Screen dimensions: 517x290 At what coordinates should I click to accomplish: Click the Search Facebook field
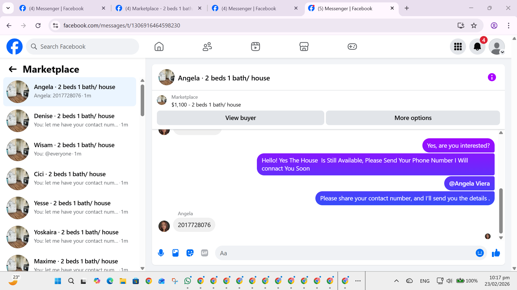[82, 47]
